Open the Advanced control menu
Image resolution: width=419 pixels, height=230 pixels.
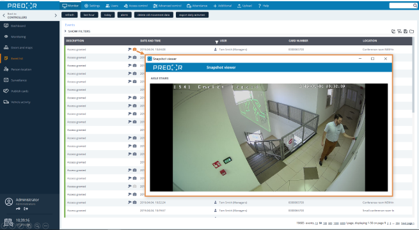point(167,6)
